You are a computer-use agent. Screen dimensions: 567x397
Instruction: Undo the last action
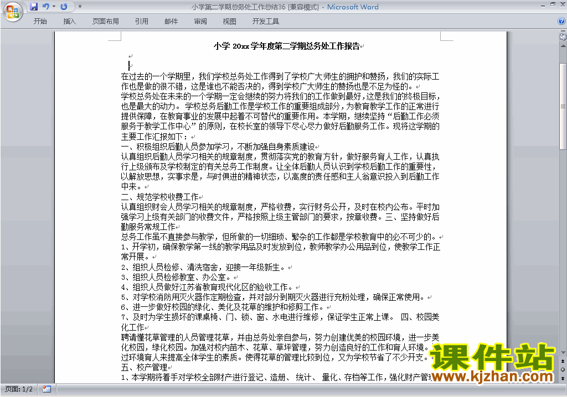[x=45, y=7]
